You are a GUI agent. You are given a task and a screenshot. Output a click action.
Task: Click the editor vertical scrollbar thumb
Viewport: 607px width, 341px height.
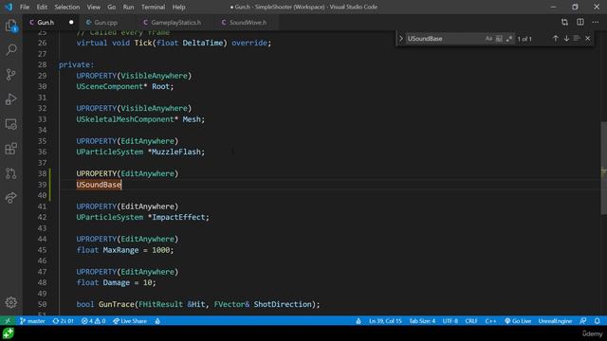coord(603,169)
